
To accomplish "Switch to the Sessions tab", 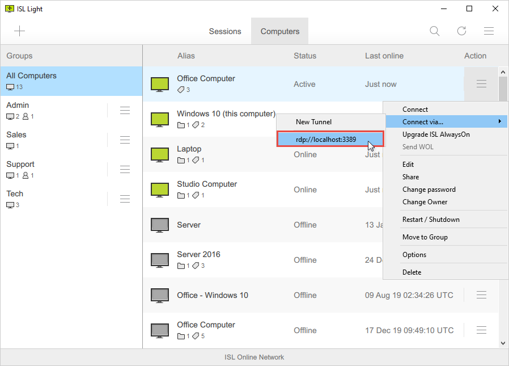I will pyautogui.click(x=225, y=31).
